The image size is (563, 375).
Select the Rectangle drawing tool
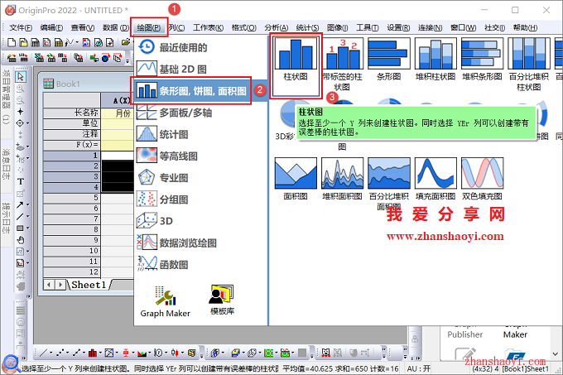(x=20, y=228)
